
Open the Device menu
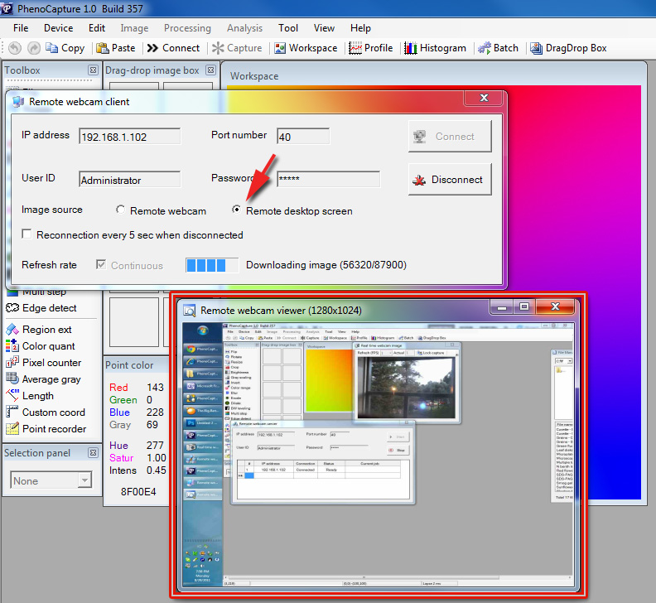point(58,28)
